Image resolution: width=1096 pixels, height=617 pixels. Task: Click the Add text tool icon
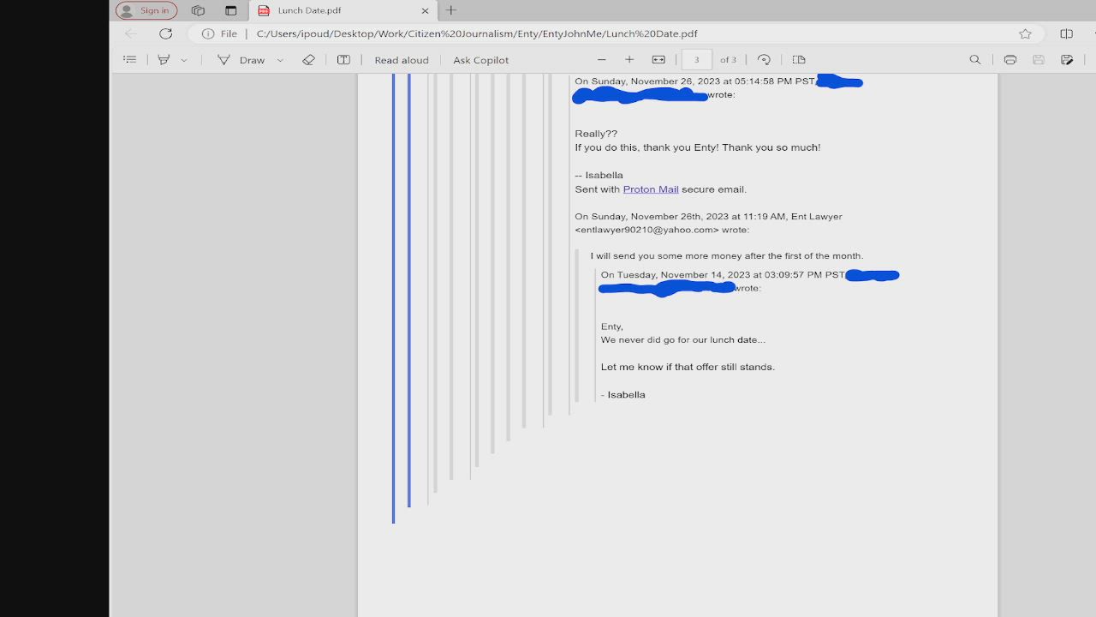click(343, 60)
